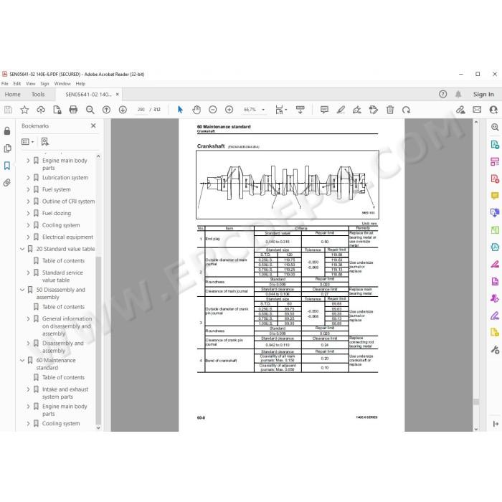Open the Help menu
This screenshot has height=502, width=502.
[80, 84]
